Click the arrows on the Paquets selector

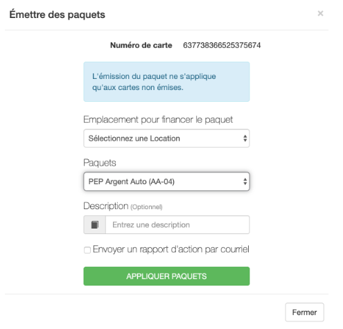[245, 181]
